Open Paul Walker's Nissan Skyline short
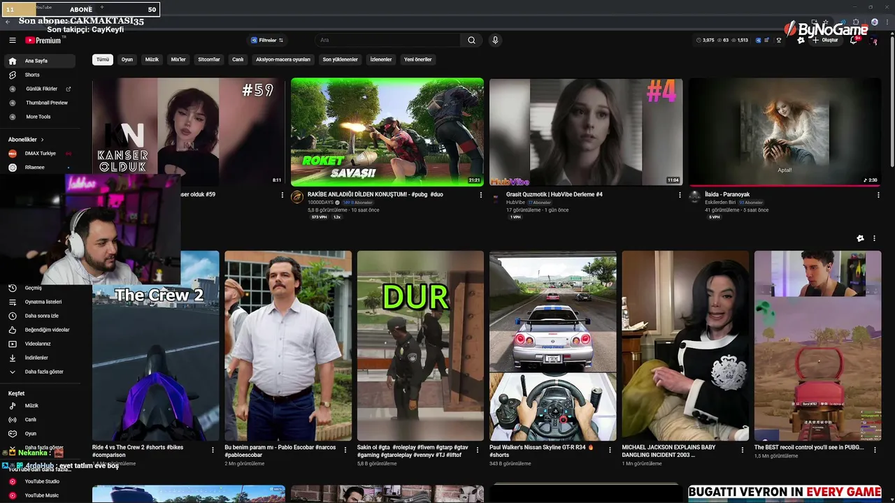 [x=552, y=346]
